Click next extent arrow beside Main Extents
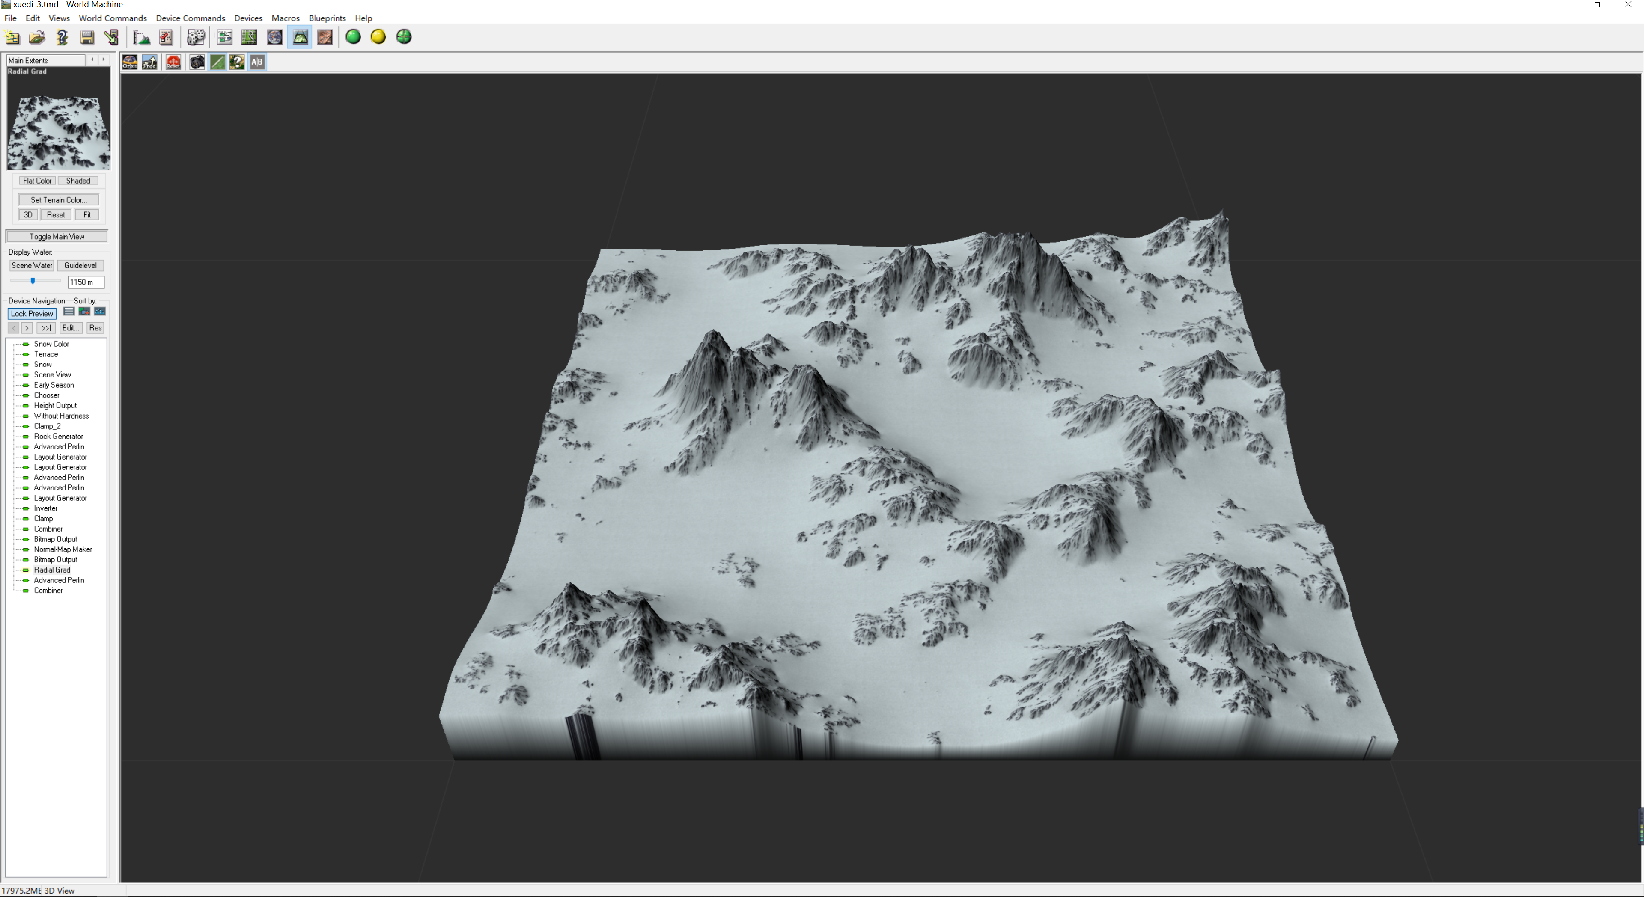 pos(103,60)
